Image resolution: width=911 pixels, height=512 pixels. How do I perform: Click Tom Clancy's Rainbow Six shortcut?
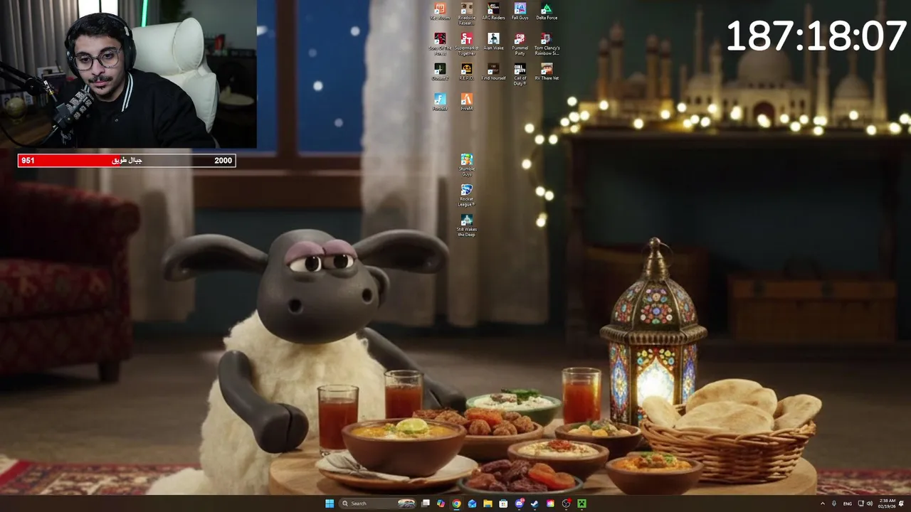coord(547,44)
